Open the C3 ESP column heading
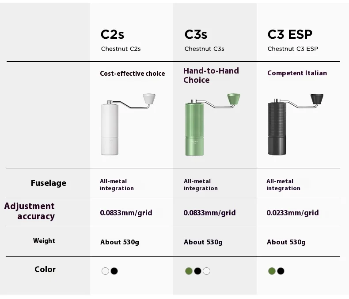349x299 pixels. point(290,34)
